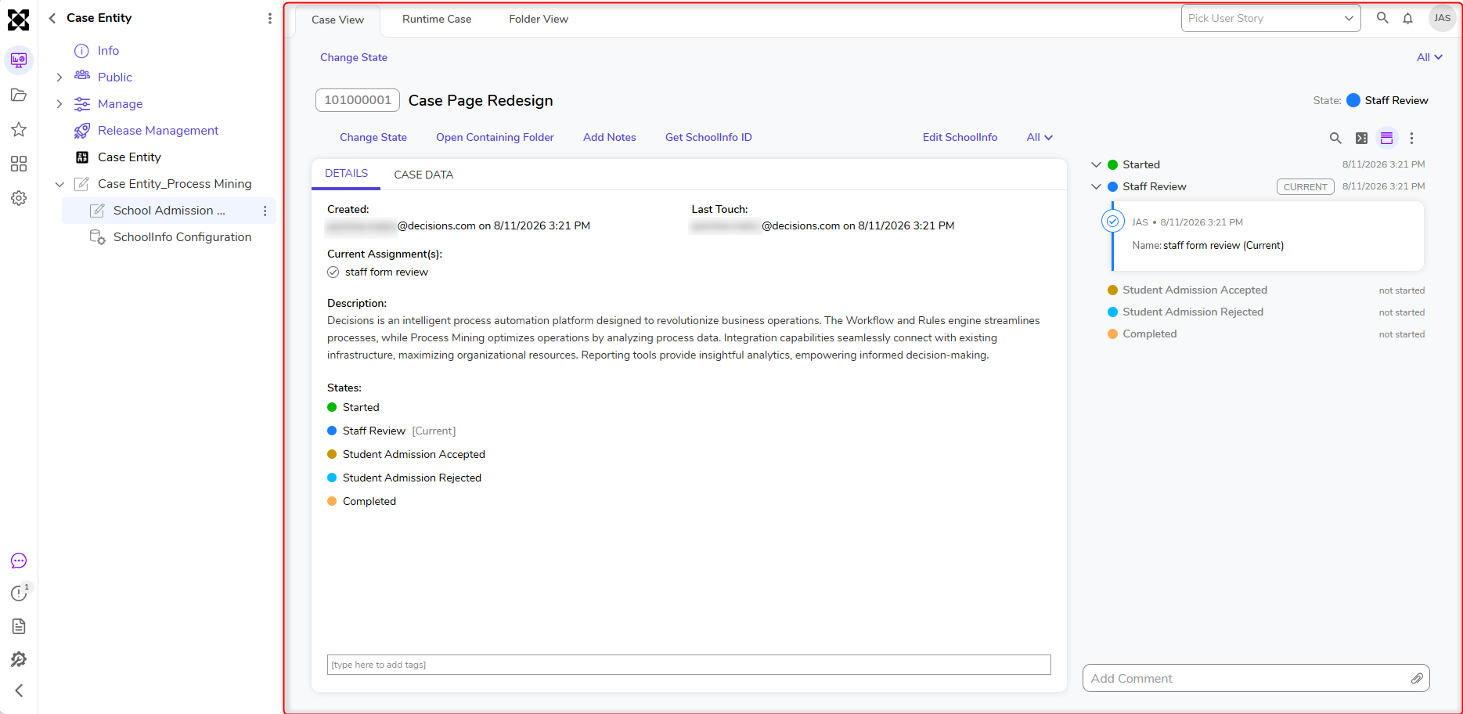
Task: Switch to Case View tab
Action: [337, 20]
